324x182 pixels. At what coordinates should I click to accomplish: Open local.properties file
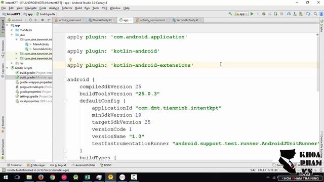pyautogui.click(x=34, y=101)
